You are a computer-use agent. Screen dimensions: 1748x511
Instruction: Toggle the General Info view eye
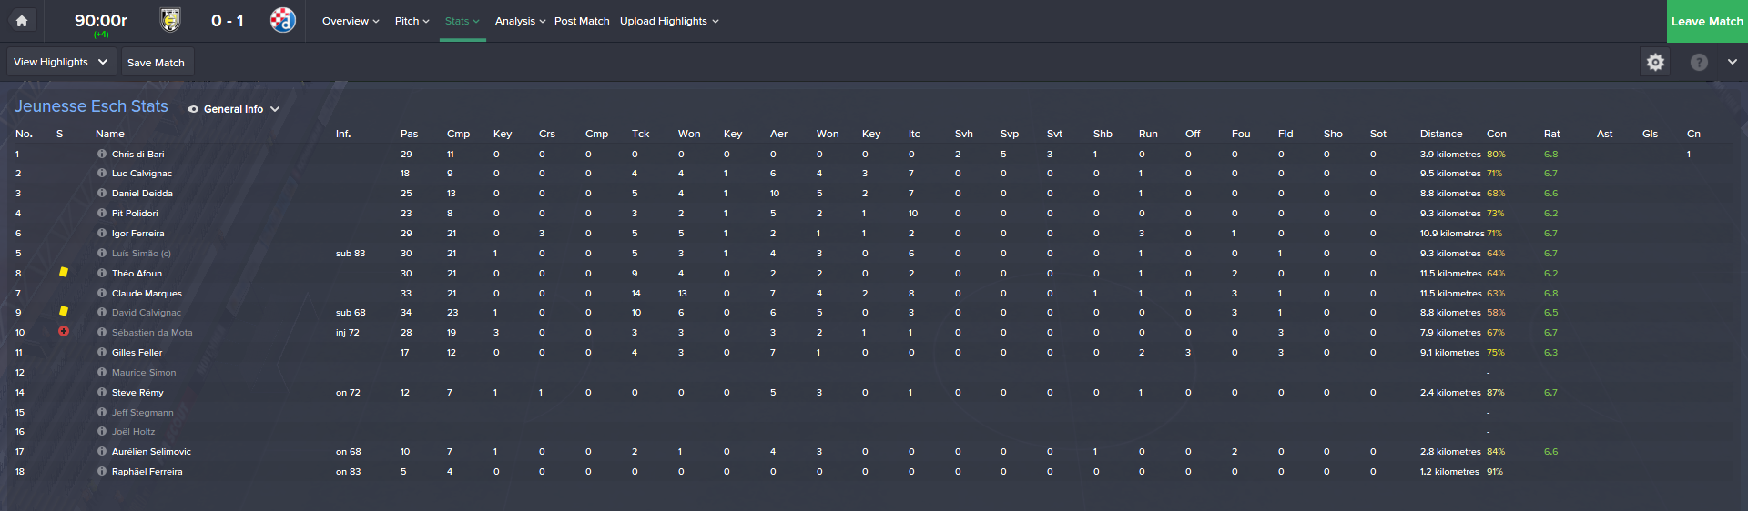click(x=193, y=109)
